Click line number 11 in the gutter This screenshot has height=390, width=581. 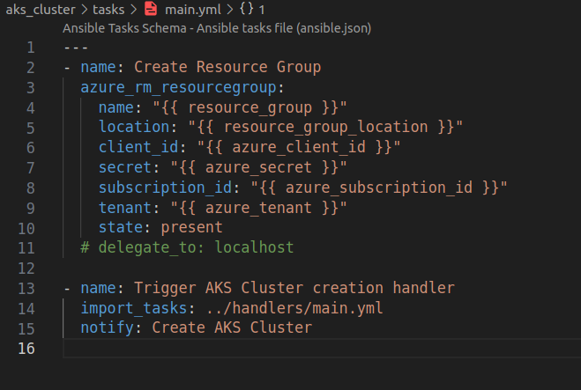[x=26, y=248]
